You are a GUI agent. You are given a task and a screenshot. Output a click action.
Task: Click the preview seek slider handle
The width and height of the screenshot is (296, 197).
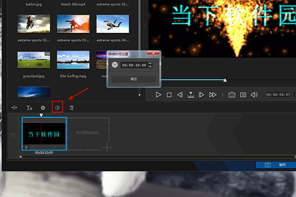(225, 80)
